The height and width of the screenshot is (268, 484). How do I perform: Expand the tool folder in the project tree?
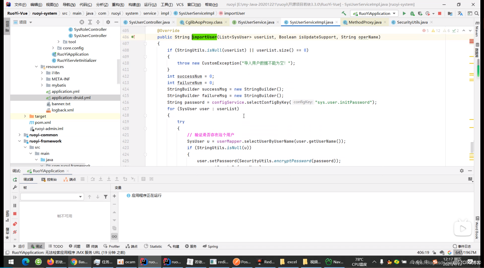58,42
